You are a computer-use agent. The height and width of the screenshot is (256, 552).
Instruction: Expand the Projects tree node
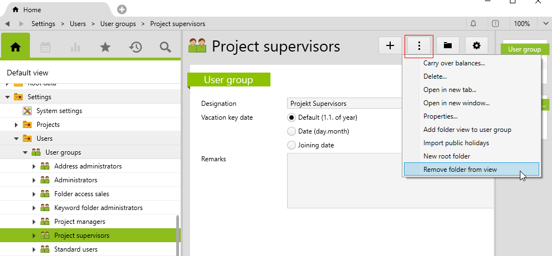coord(17,125)
